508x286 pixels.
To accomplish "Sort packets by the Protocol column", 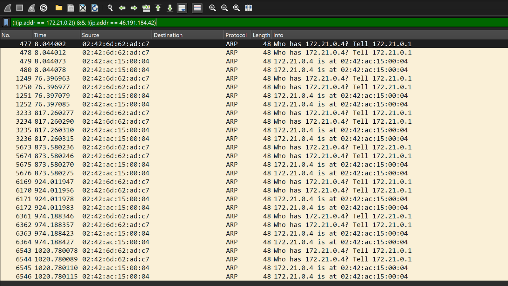I will click(237, 35).
